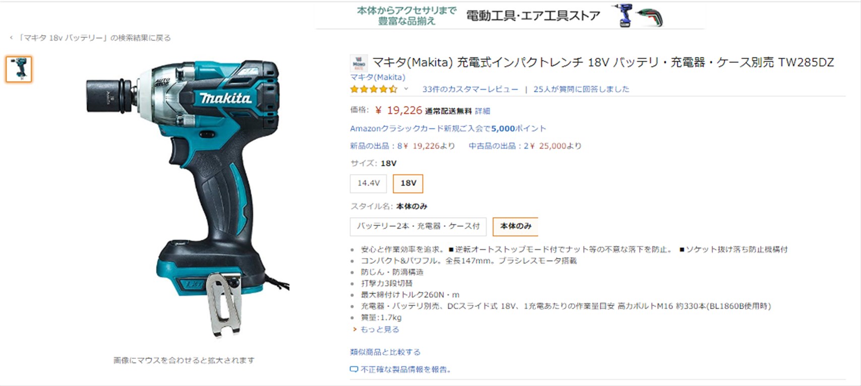This screenshot has height=386, width=861.
Task: Open 33件のカスタマーレビュー link
Action: 470,89
